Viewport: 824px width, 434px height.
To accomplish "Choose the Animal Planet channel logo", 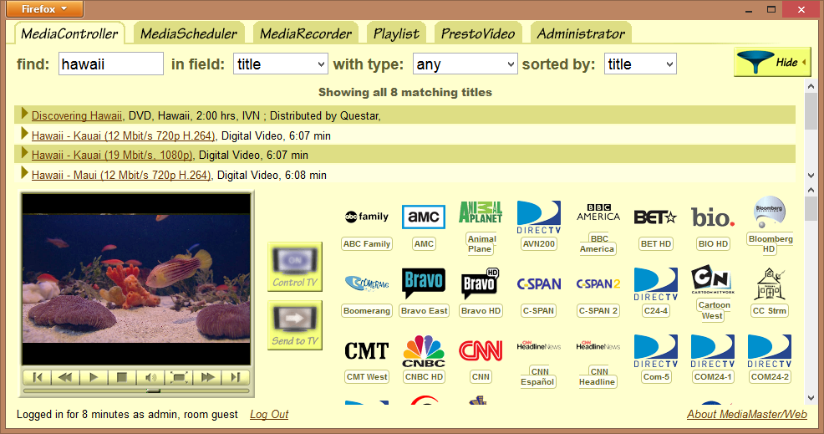I will pyautogui.click(x=481, y=212).
